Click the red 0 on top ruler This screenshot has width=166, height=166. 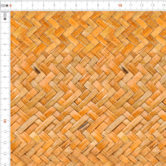(x=11, y=6)
